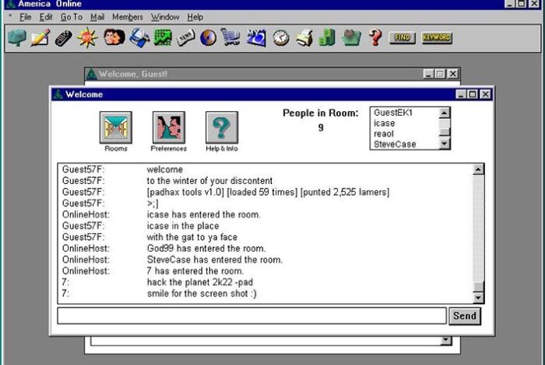Open the Mail menu
This screenshot has height=365, width=545.
pyautogui.click(x=97, y=17)
